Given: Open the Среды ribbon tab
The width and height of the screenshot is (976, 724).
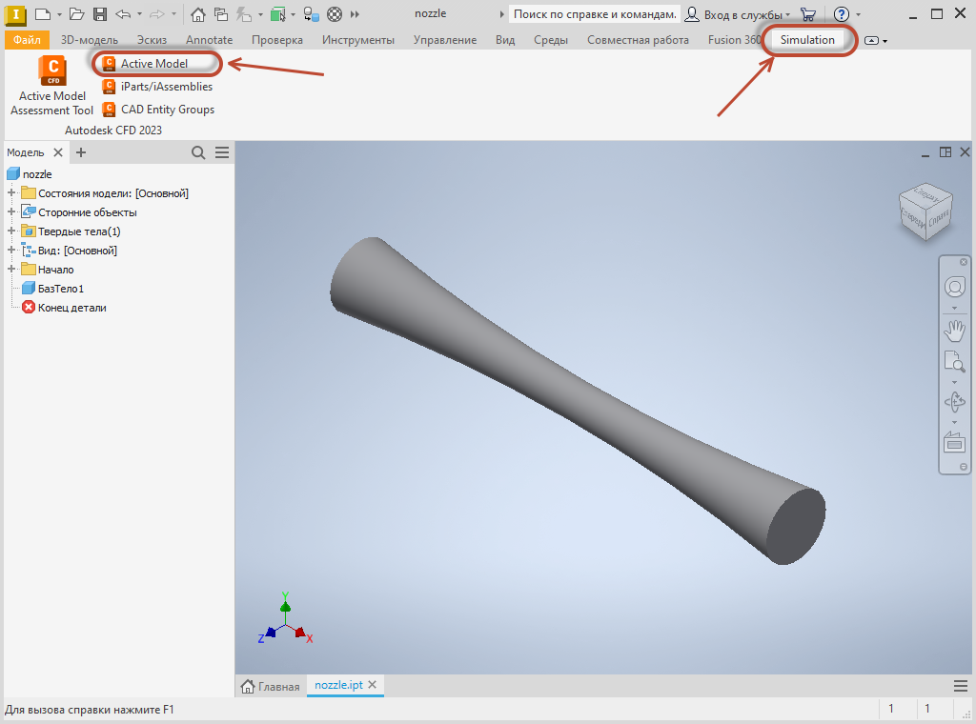Looking at the screenshot, I should [x=551, y=40].
